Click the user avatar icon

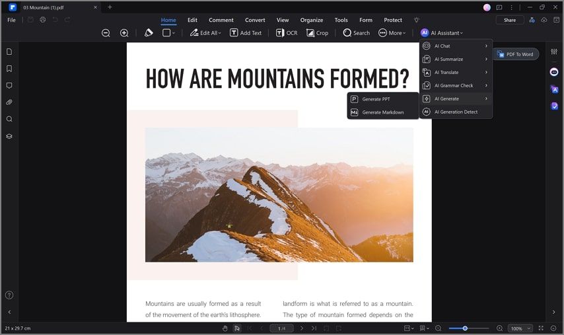pyautogui.click(x=487, y=7)
